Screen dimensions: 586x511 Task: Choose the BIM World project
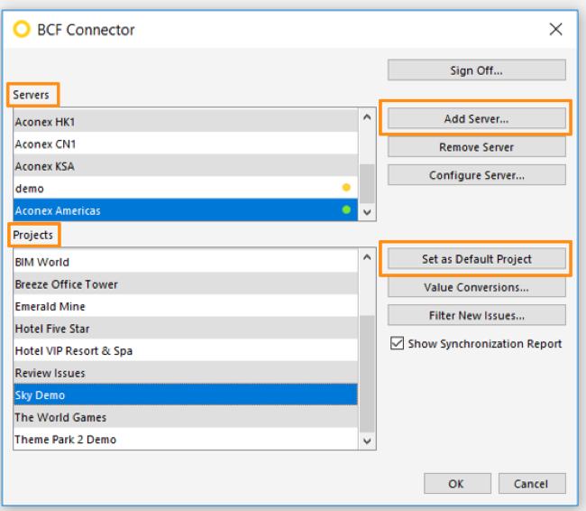[x=186, y=262]
